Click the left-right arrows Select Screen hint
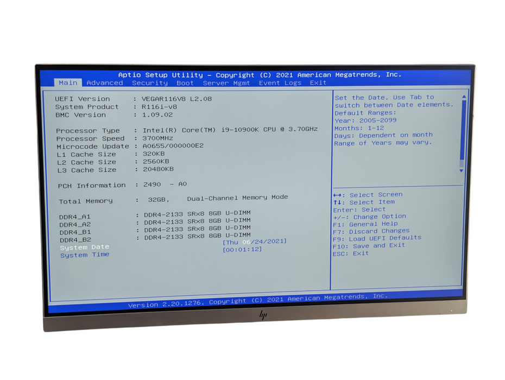 pos(368,195)
